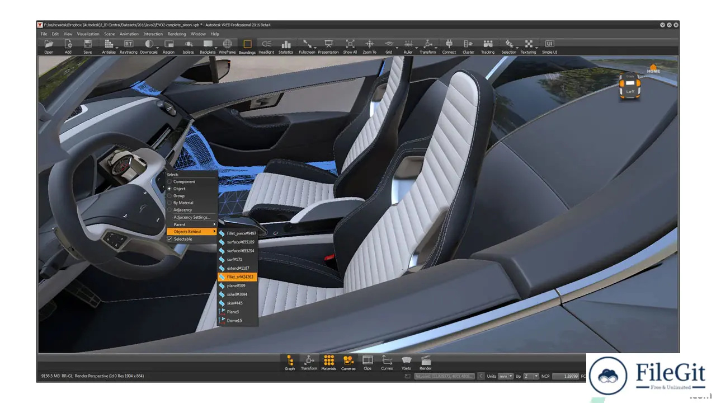Choose Dome15 in objects list
Image resolution: width=716 pixels, height=403 pixels.
click(238, 321)
